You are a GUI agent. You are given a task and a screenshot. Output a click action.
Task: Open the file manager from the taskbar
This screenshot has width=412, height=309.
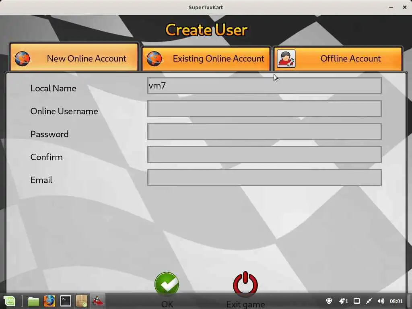pyautogui.click(x=33, y=301)
